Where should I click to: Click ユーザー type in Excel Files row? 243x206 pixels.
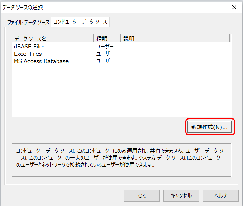[x=105, y=54]
